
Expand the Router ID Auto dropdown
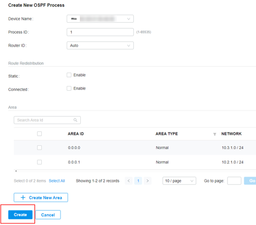pos(100,46)
